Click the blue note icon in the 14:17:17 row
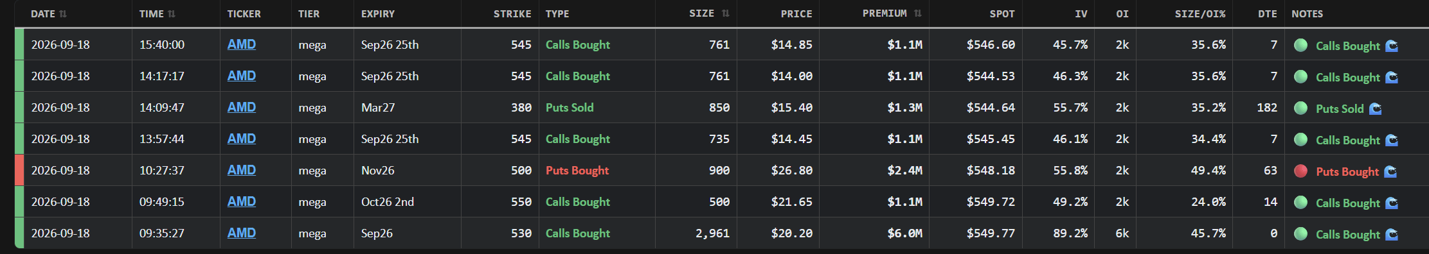 [x=1392, y=77]
